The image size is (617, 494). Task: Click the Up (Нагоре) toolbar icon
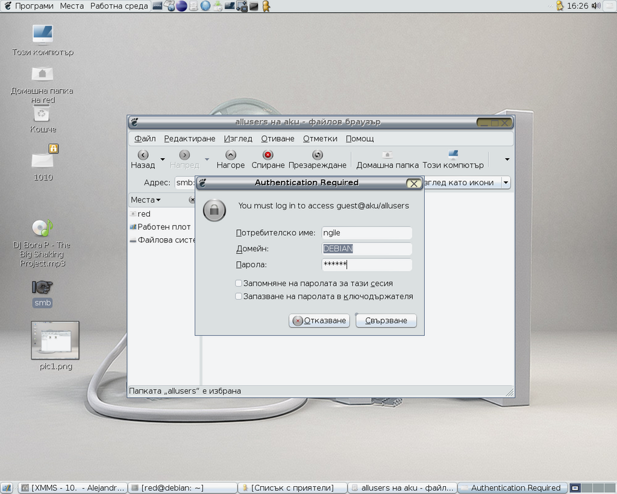click(x=230, y=156)
